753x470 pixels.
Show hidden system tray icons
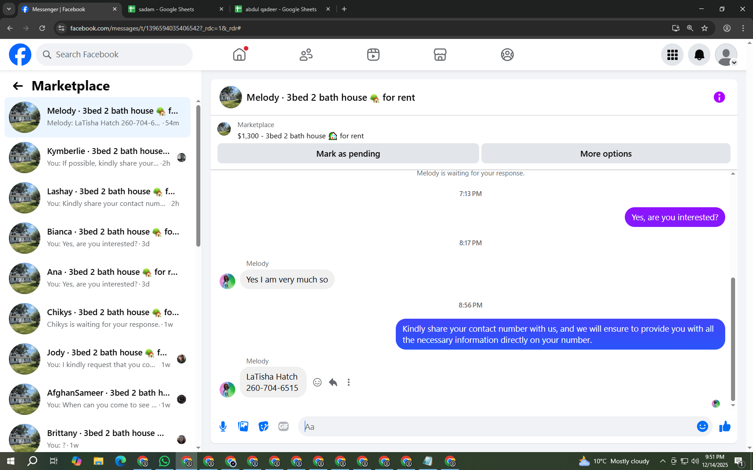pyautogui.click(x=662, y=461)
